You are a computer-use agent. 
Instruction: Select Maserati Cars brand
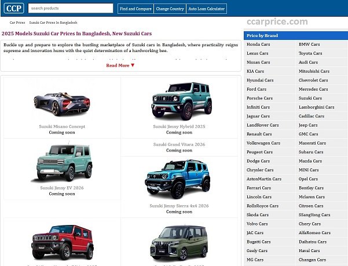[x=312, y=143]
